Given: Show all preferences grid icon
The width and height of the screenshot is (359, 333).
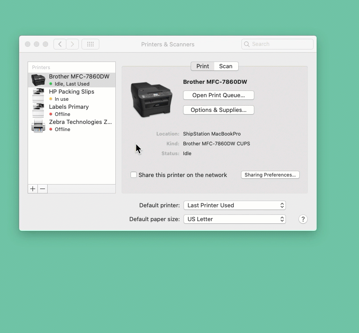Looking at the screenshot, I should [90, 44].
